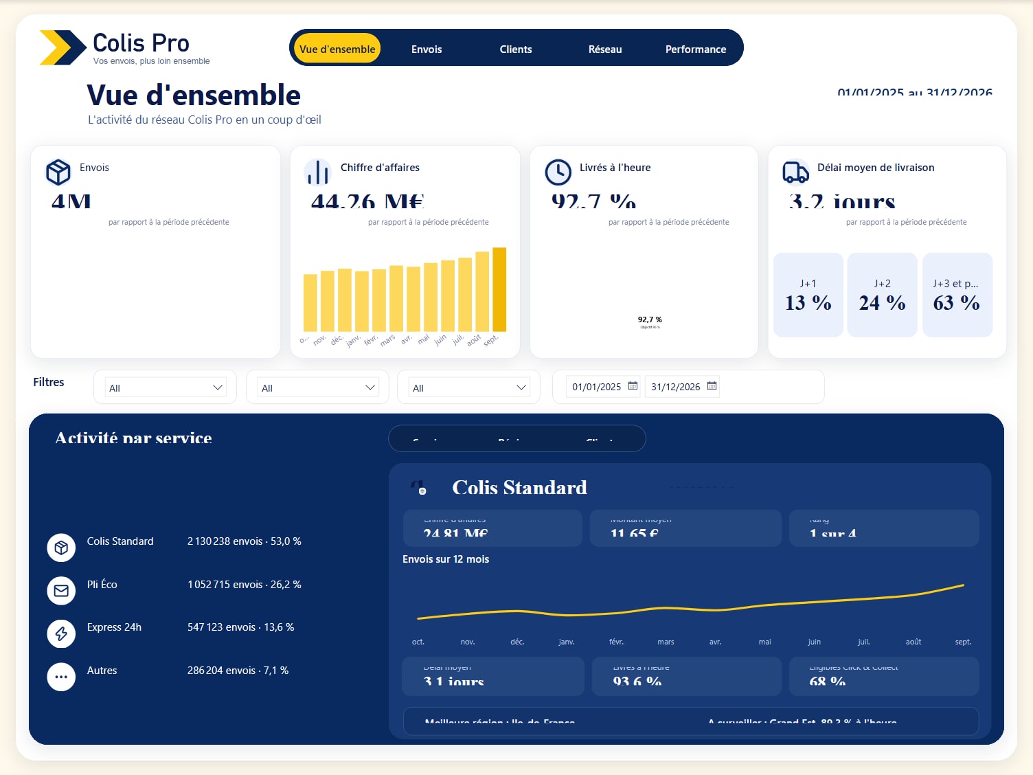Click the delivery truck icon
The image size is (1033, 775).
[x=795, y=172]
